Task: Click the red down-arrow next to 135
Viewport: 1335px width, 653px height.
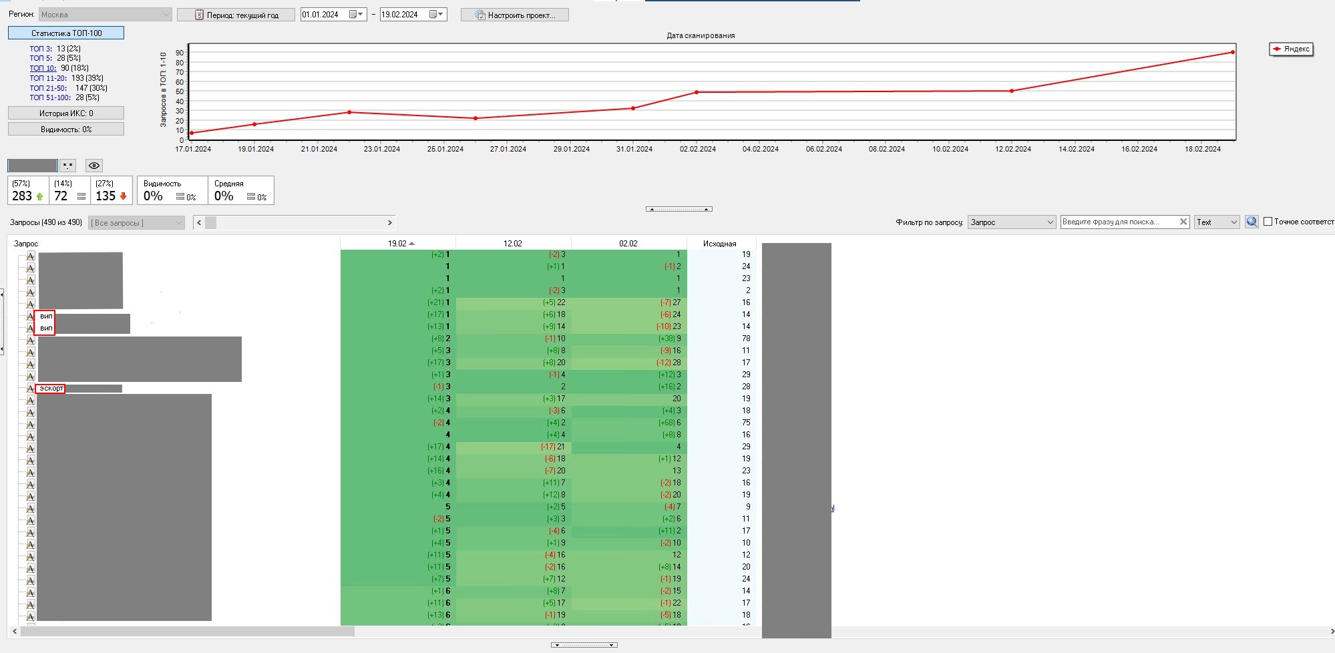Action: click(123, 196)
